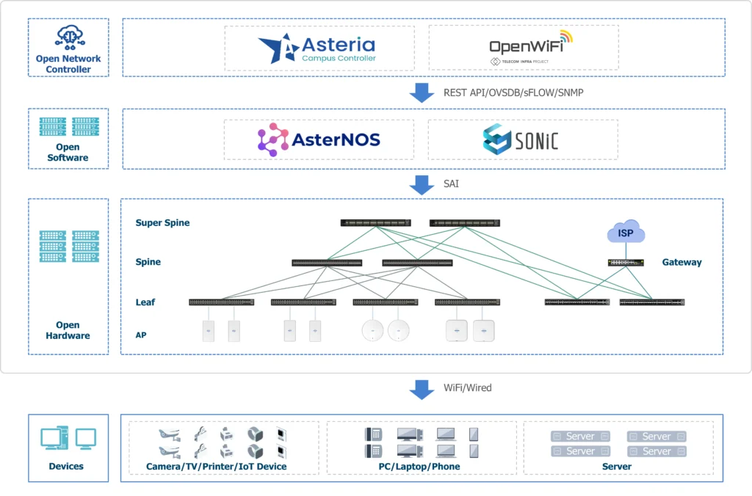Viewport: 752px width, 496px height.
Task: Select the Gateway device under the ISP cloud
Action: tap(626, 263)
